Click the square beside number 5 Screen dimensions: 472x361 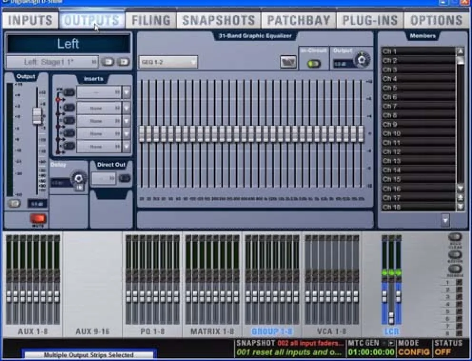click(x=459, y=311)
